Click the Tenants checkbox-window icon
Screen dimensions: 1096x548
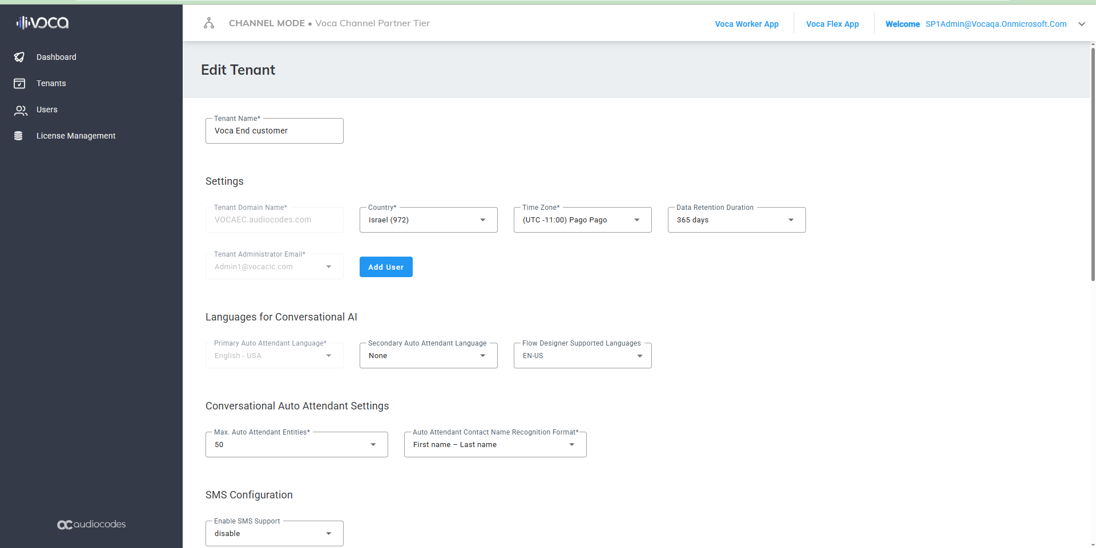(19, 83)
